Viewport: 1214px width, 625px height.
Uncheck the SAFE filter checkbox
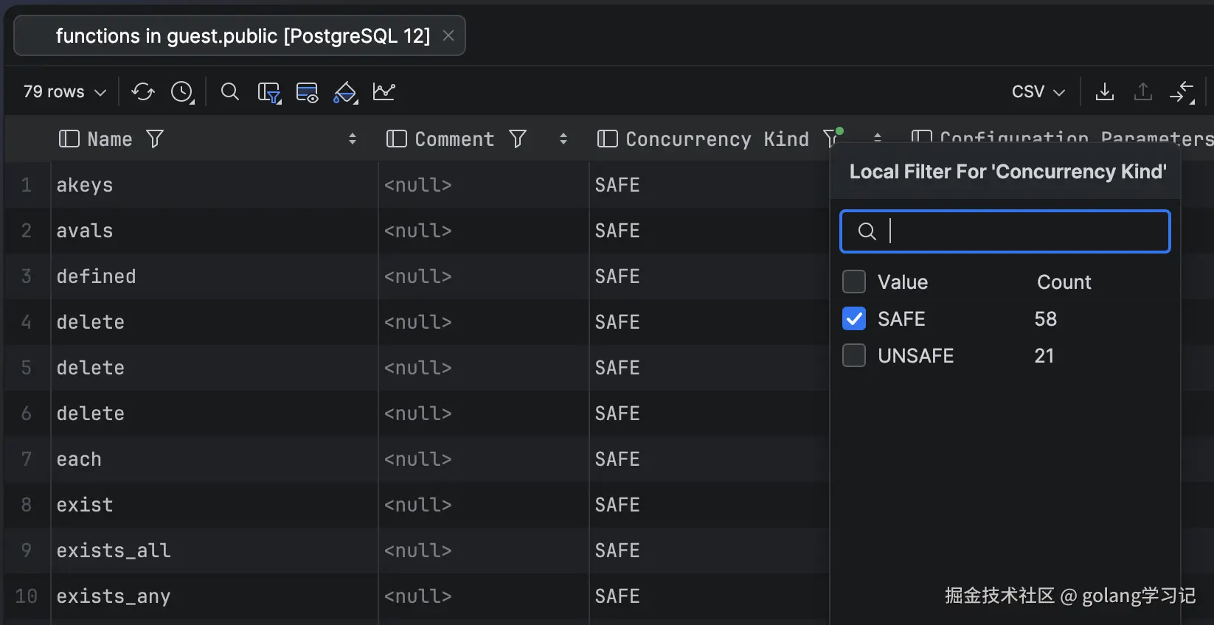coord(854,319)
